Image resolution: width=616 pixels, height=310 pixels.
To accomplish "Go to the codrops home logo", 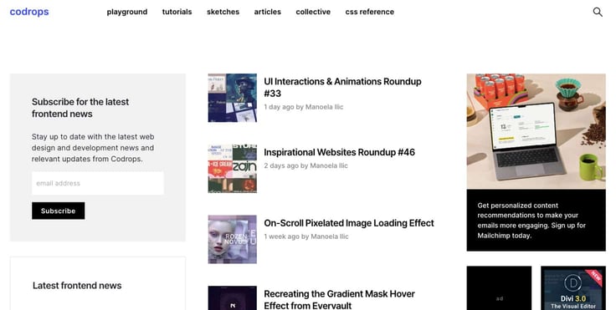I will (x=29, y=12).
